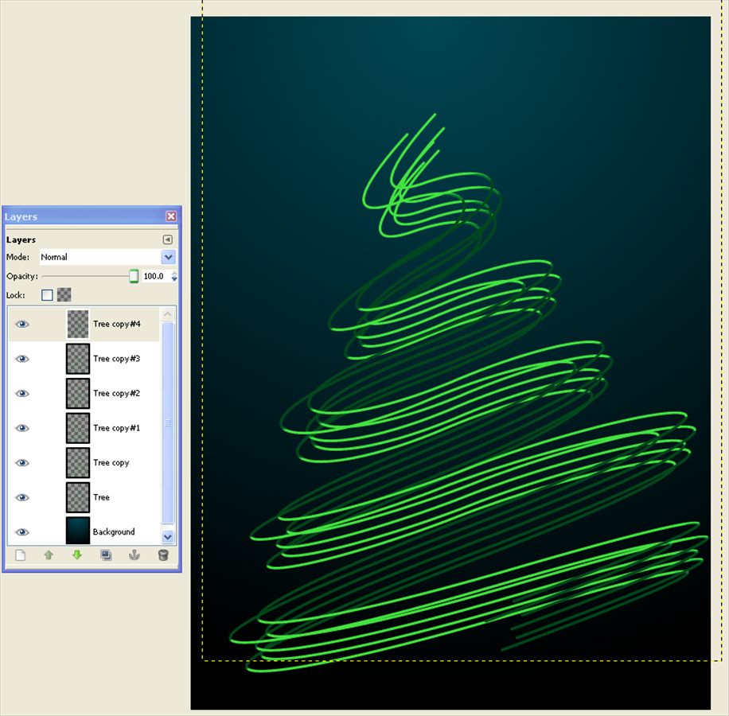Image resolution: width=729 pixels, height=716 pixels.
Task: Click the 'Background' layer name
Action: 114,532
